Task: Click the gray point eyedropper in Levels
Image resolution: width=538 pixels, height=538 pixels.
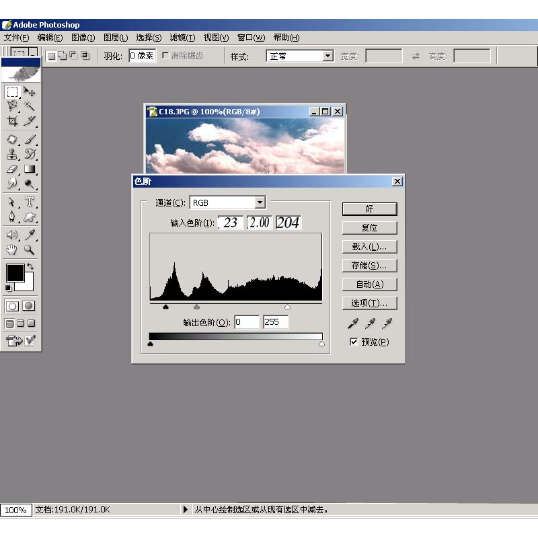Action: 370,323
